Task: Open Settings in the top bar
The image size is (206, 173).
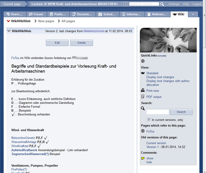Action: click(x=174, y=4)
